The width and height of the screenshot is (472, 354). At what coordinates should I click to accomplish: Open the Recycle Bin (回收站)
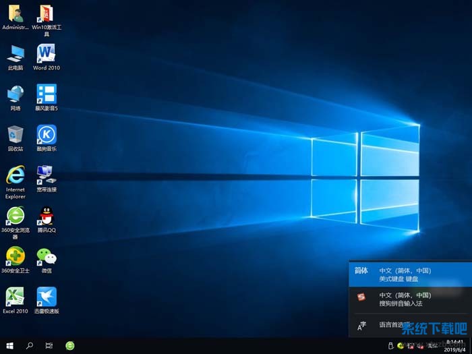(x=15, y=135)
